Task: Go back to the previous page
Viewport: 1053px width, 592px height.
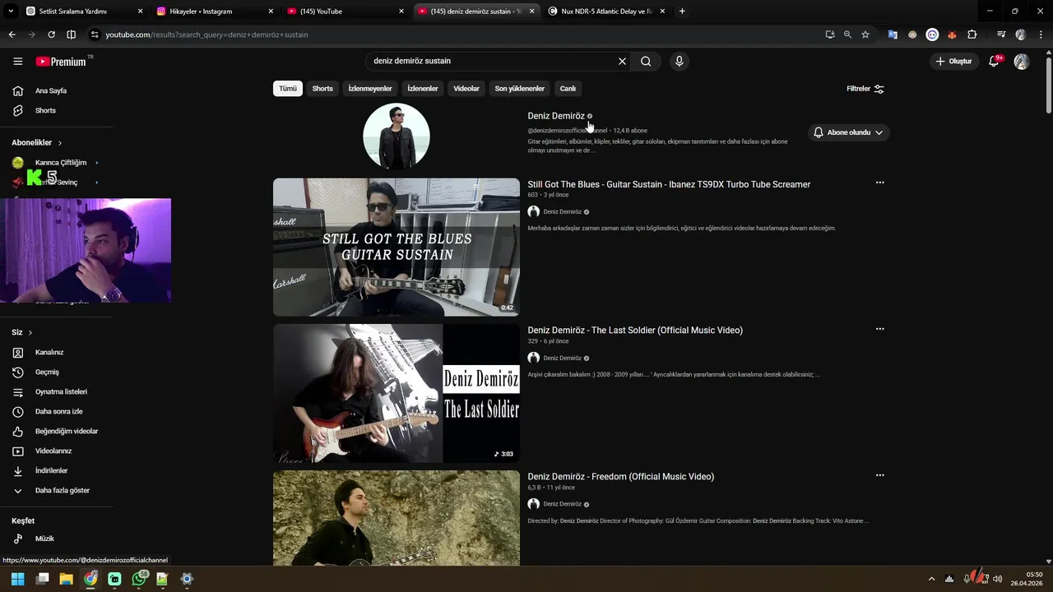Action: point(12,35)
